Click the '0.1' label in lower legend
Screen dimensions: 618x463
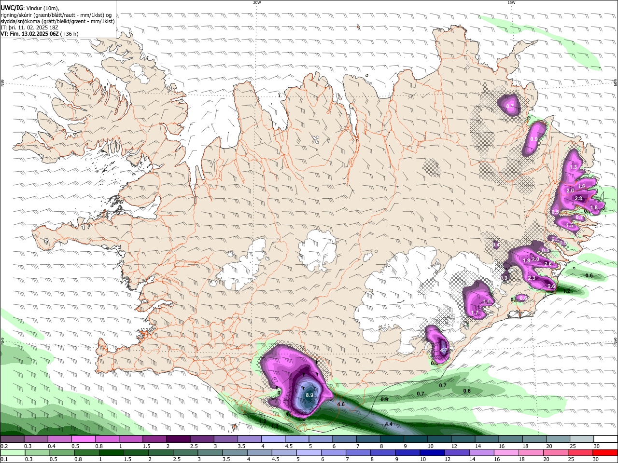tap(4, 460)
